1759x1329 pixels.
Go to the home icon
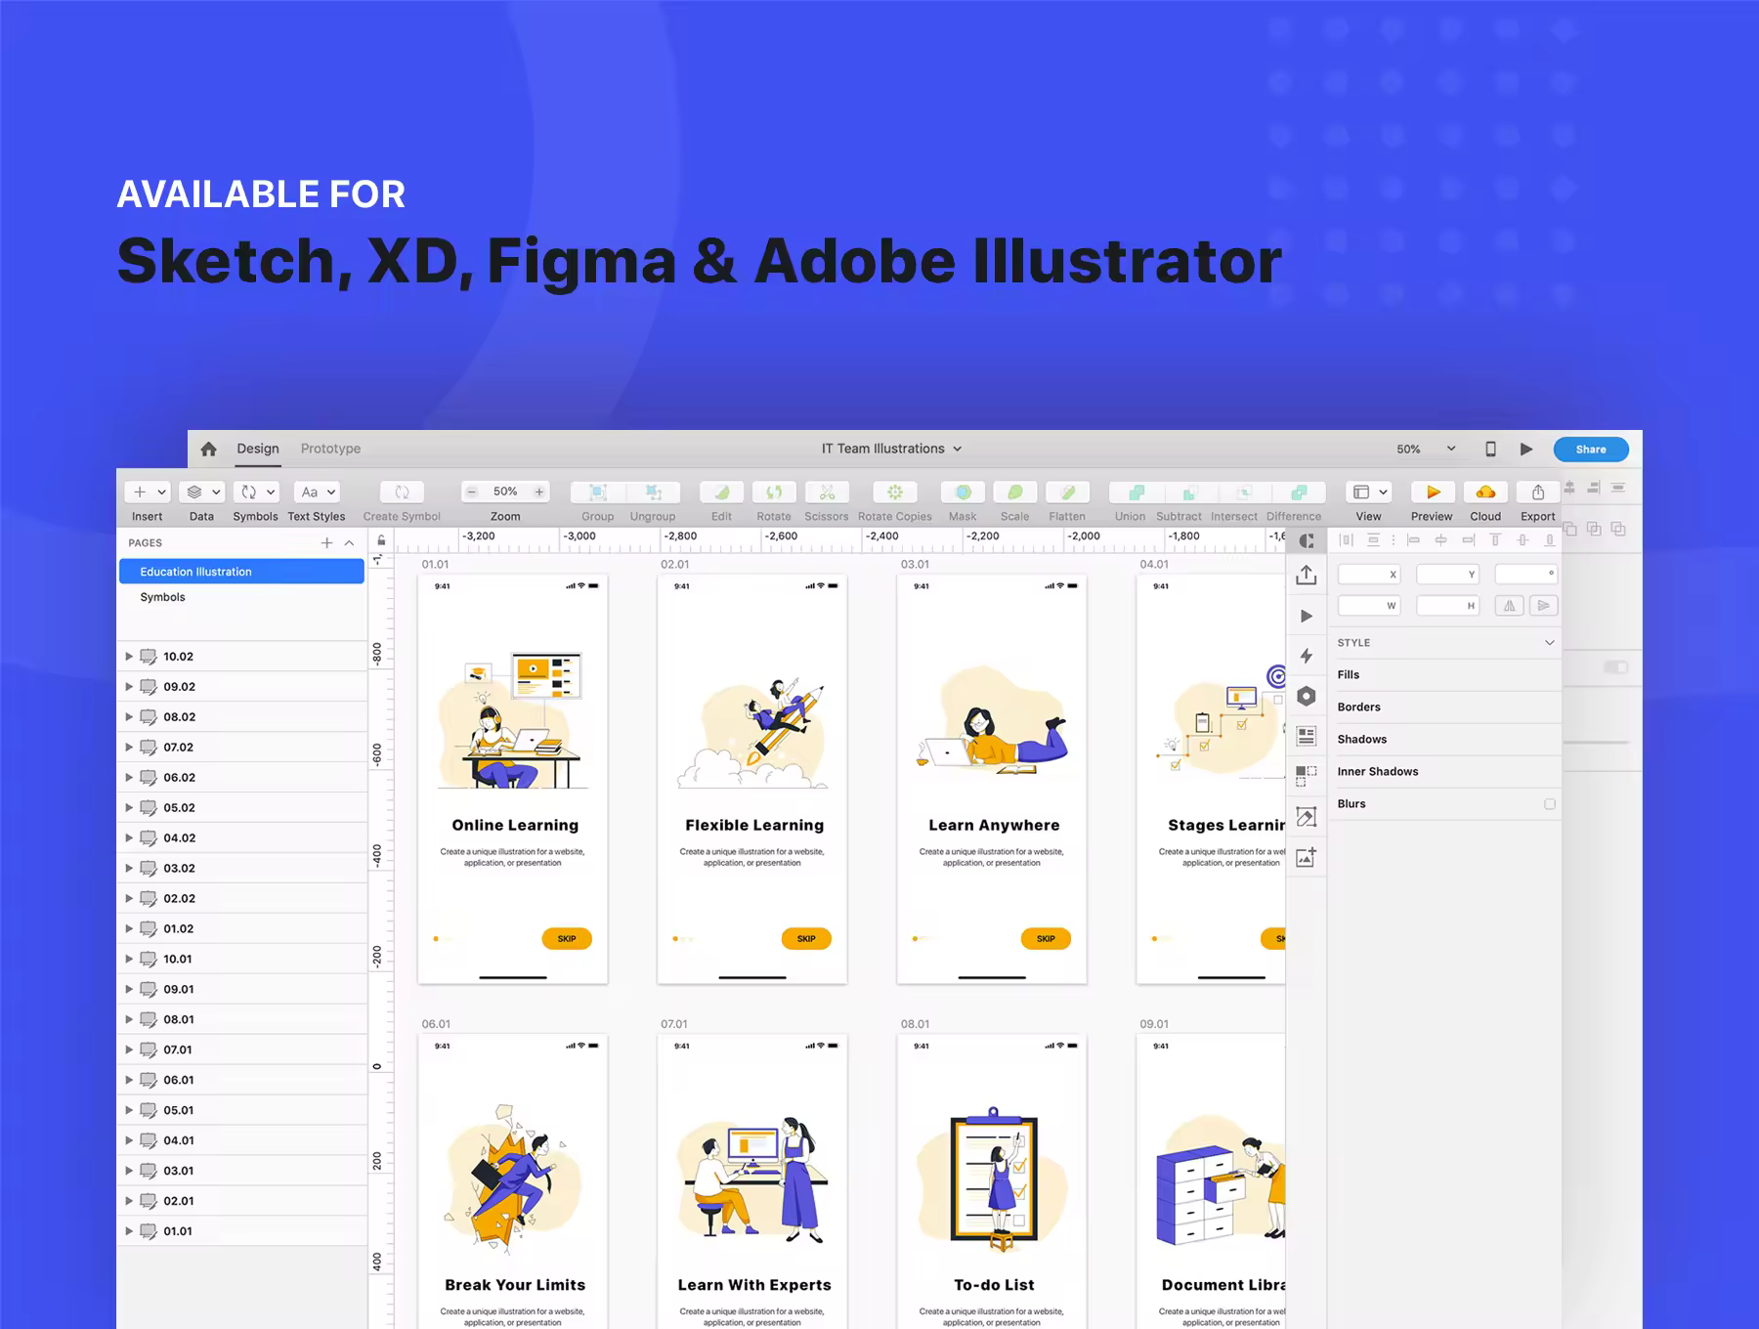pos(208,449)
